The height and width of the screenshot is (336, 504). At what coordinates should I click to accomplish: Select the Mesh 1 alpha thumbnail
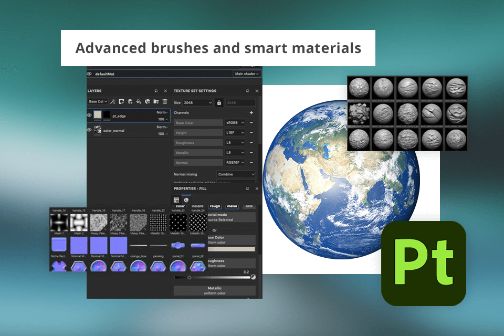tap(59, 222)
